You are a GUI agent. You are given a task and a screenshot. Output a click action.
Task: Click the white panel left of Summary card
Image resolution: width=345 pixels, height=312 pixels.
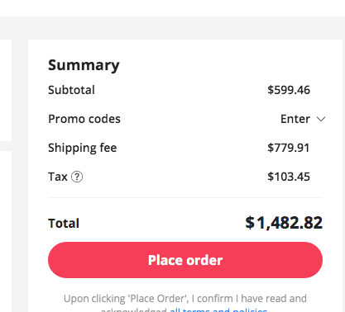6,91
